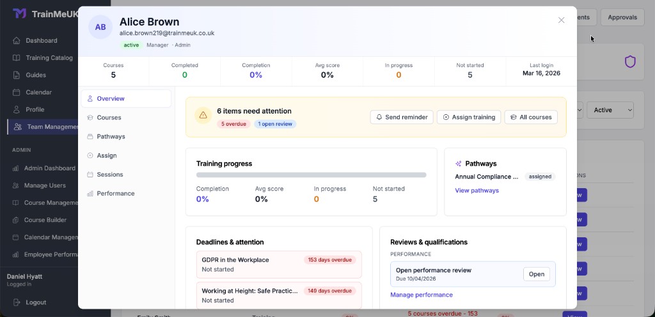Click the 1 open review badge
Viewport: 655px width, 317px height.
coord(275,124)
